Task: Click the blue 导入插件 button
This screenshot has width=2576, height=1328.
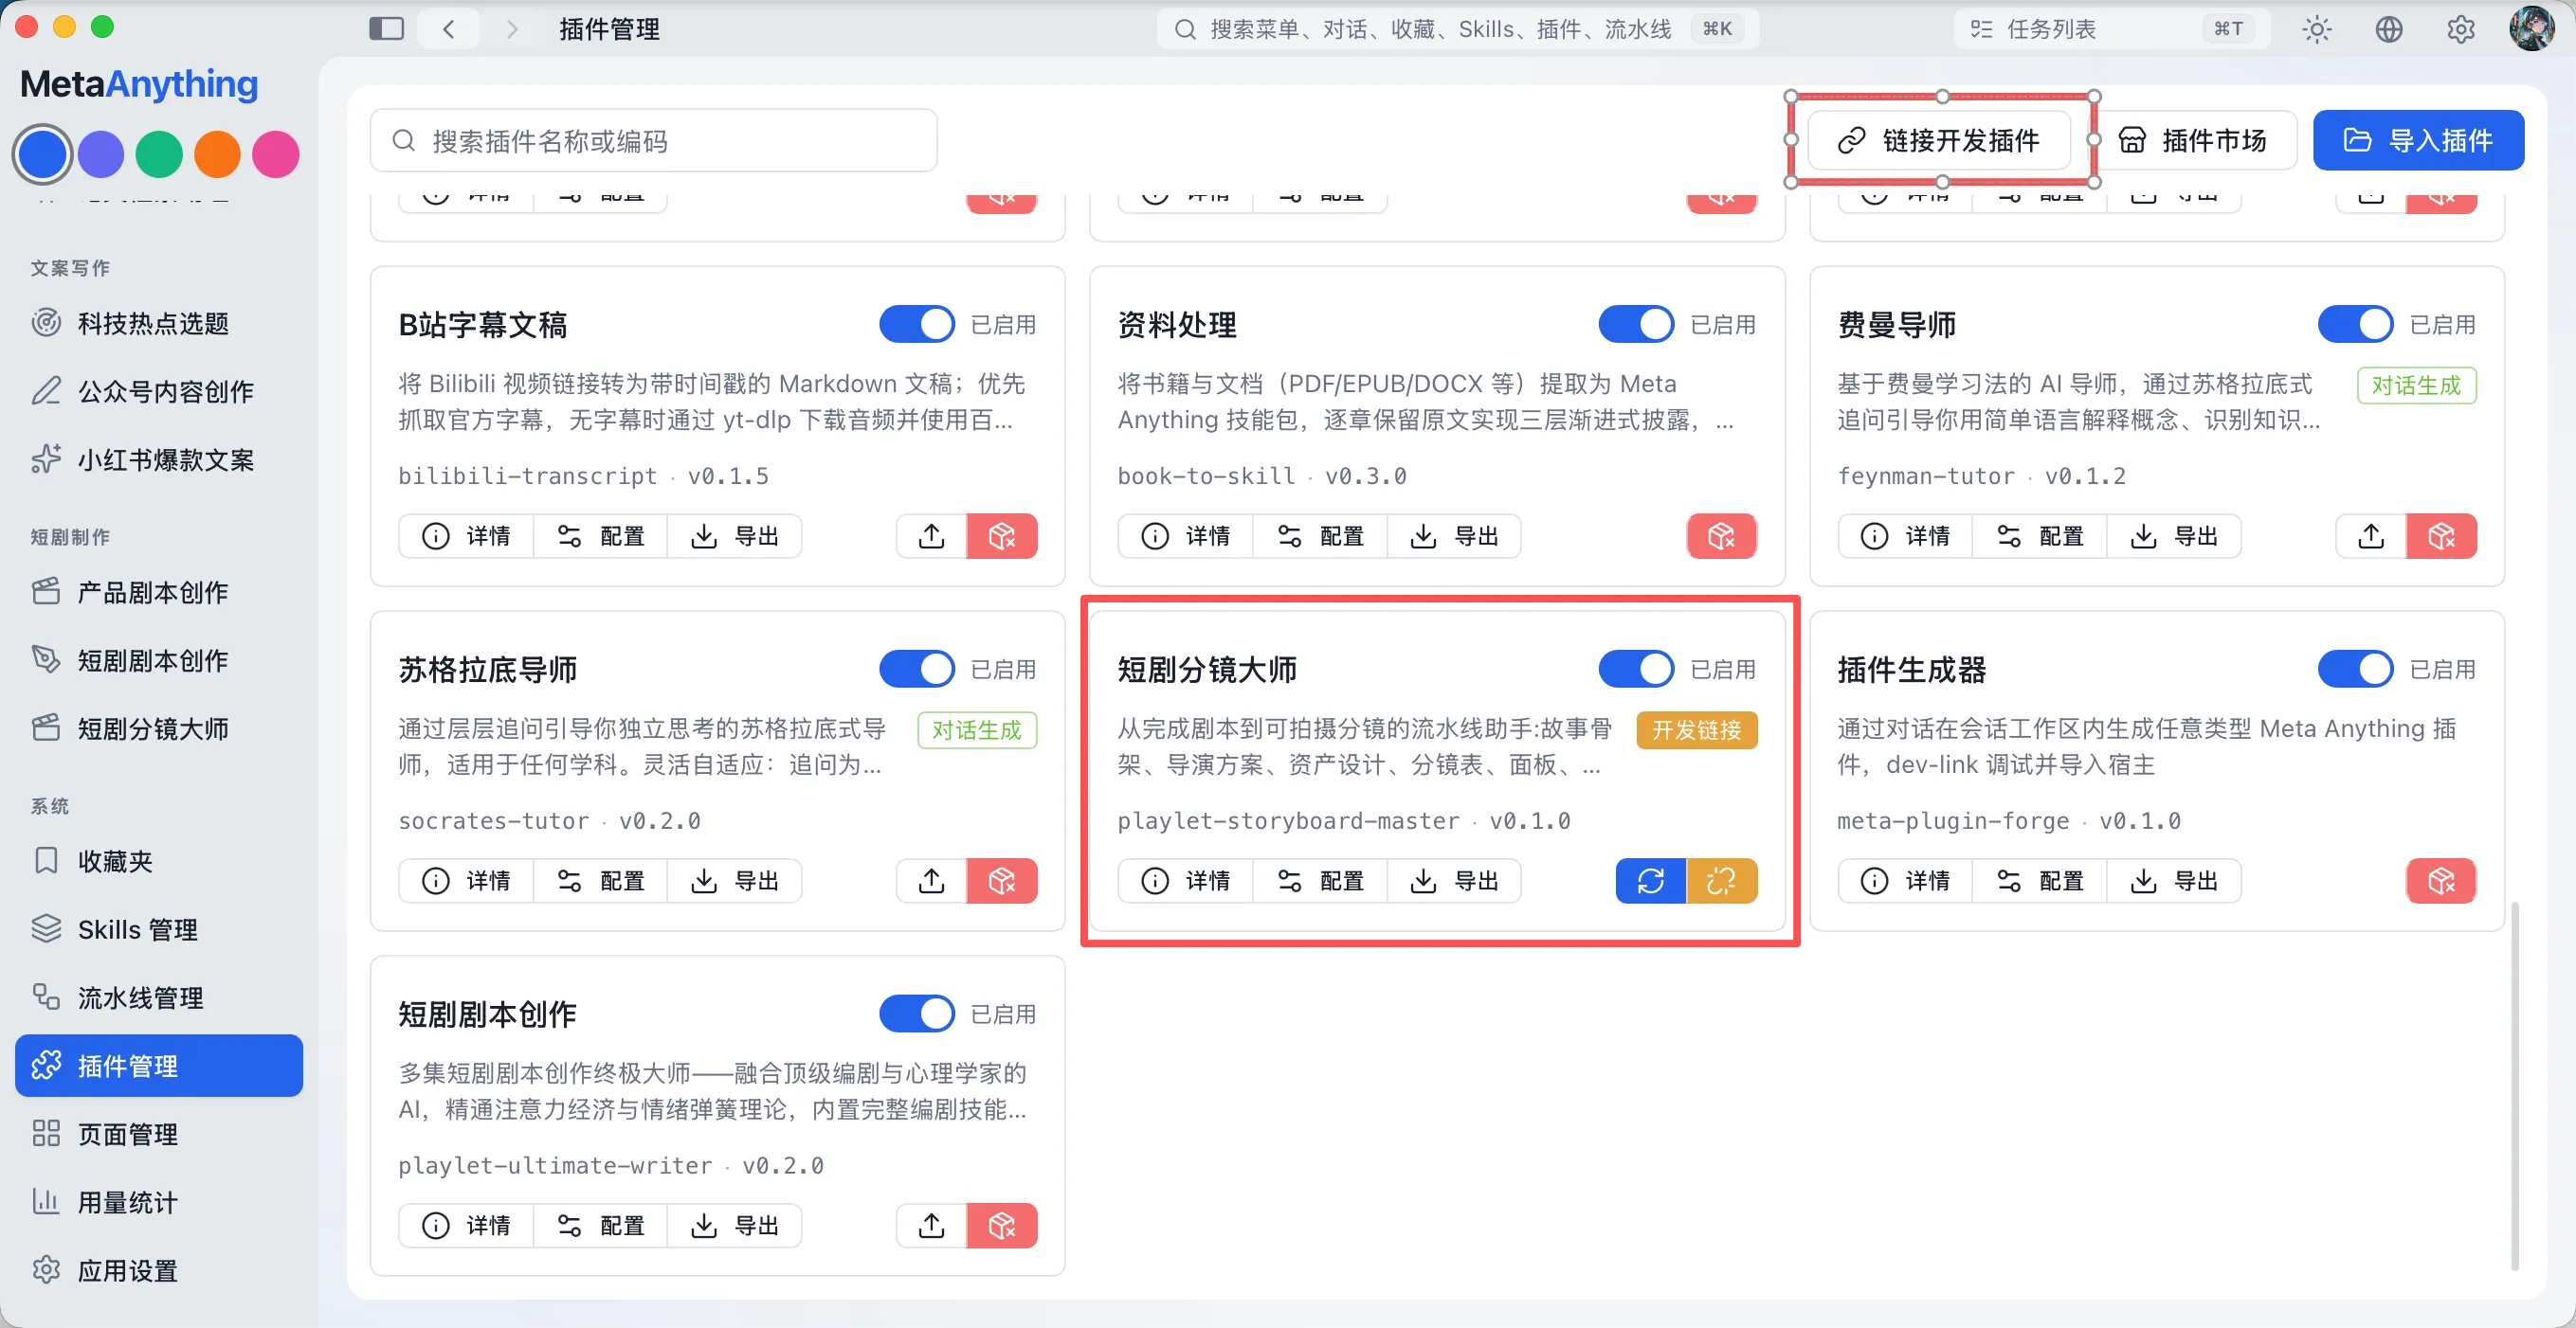Action: coord(2418,141)
